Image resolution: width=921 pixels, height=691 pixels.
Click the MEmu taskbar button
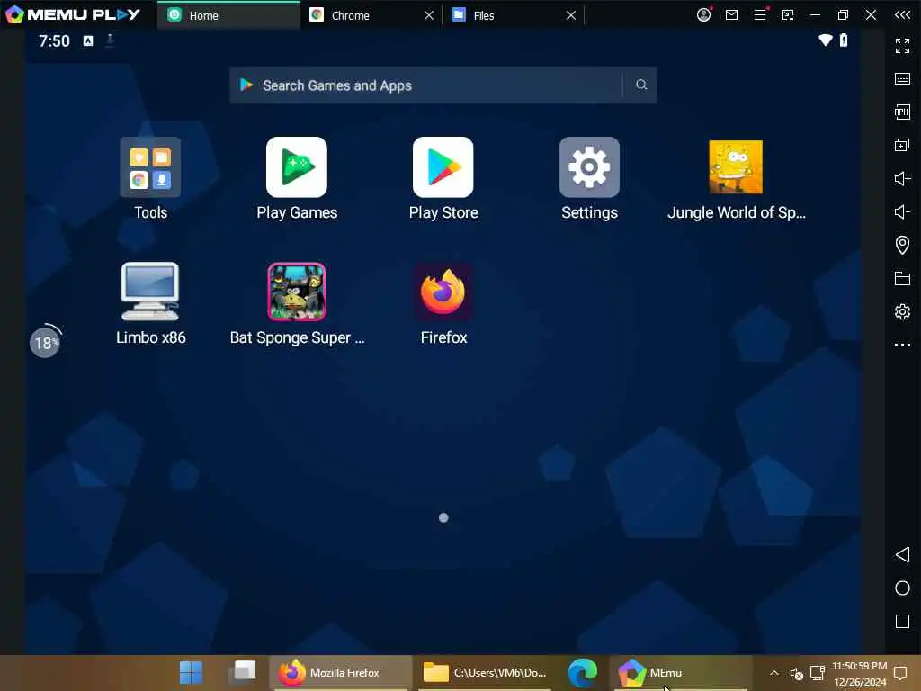tap(680, 673)
